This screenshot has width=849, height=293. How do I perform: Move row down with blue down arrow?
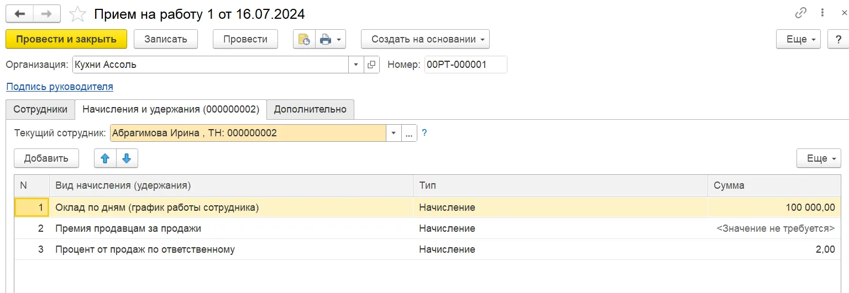tap(127, 158)
